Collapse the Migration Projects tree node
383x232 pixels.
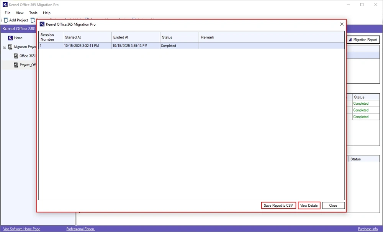tap(5, 47)
